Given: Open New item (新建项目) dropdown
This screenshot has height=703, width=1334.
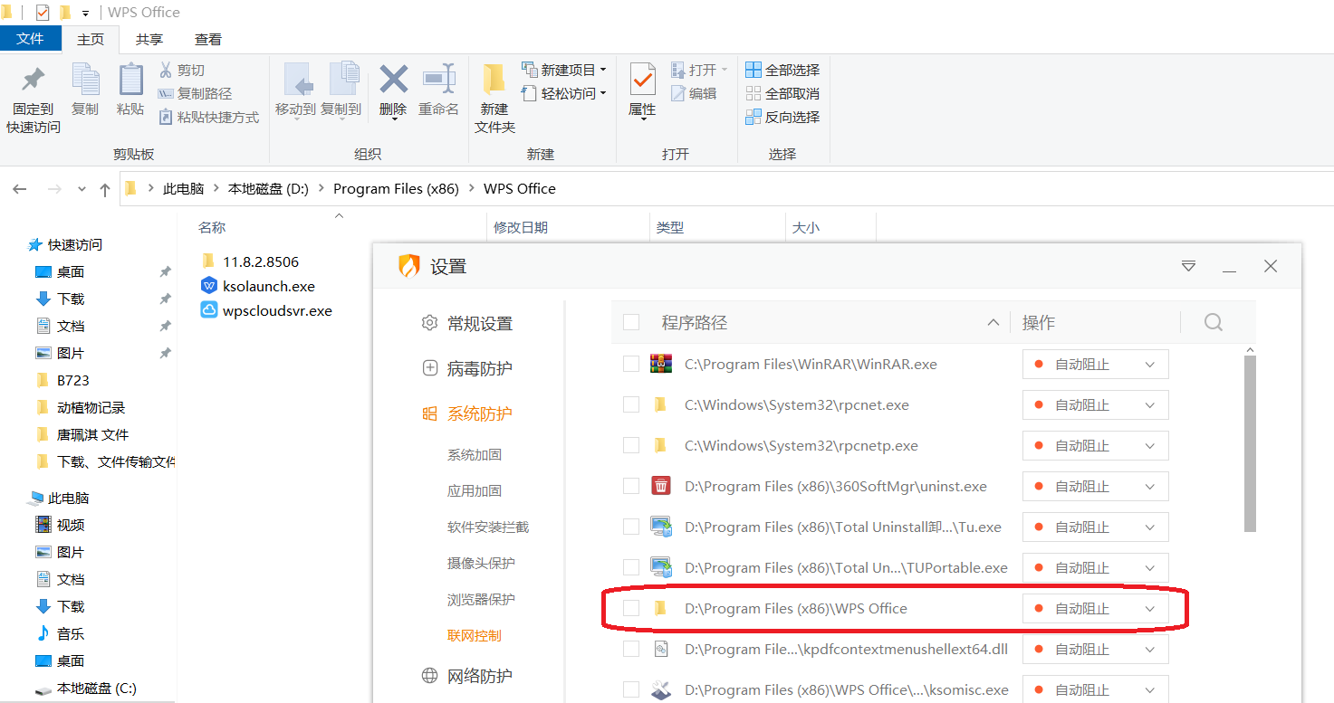Looking at the screenshot, I should 563,70.
